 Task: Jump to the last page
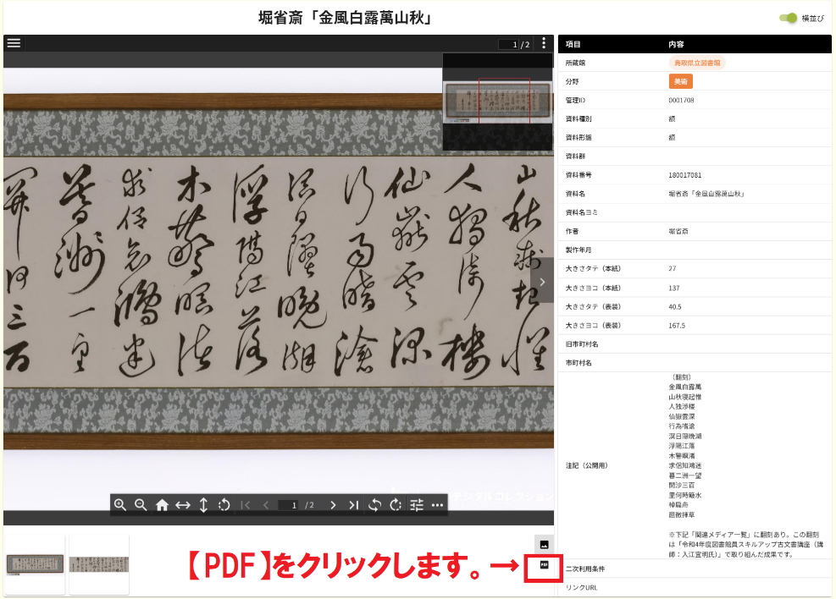coord(353,506)
